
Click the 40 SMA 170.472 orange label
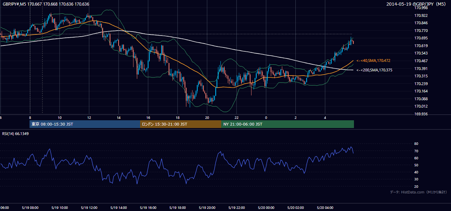point(373,61)
